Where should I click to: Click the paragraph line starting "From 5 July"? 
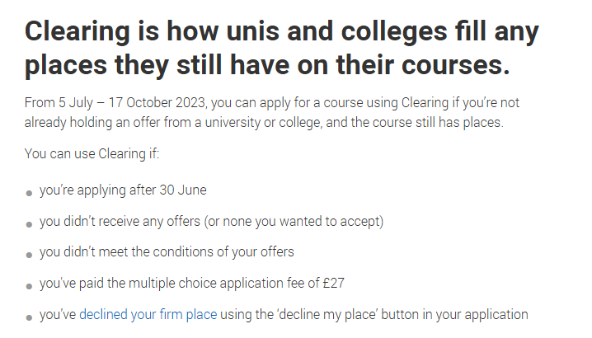click(x=272, y=103)
